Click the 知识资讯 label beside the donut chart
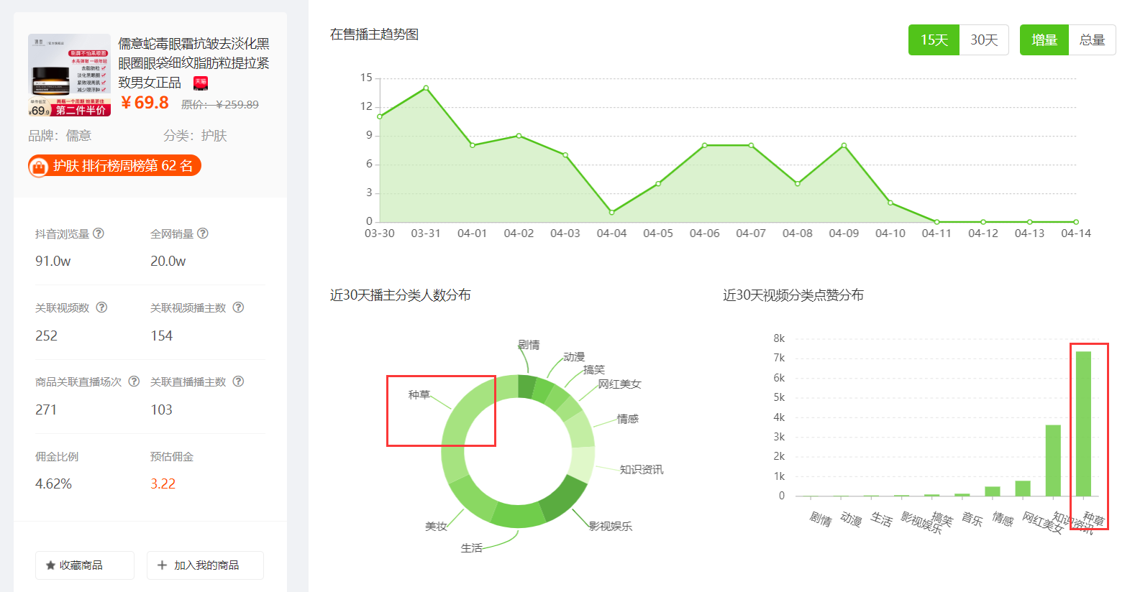This screenshot has height=592, width=1135. click(642, 469)
